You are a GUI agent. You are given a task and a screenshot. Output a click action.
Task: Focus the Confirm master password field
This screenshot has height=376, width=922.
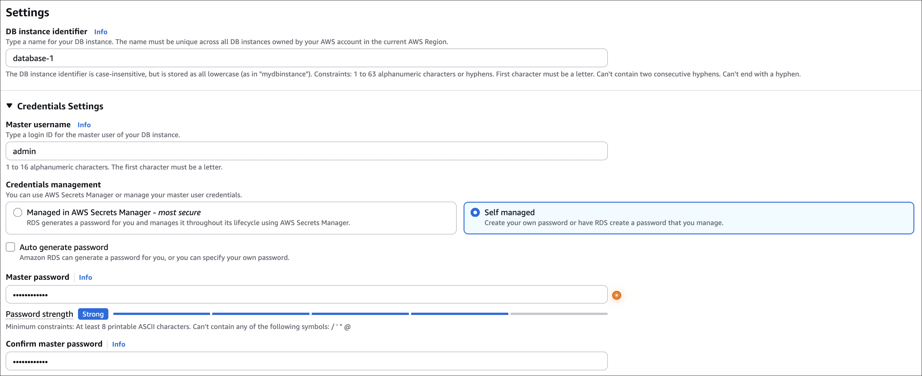tap(306, 361)
